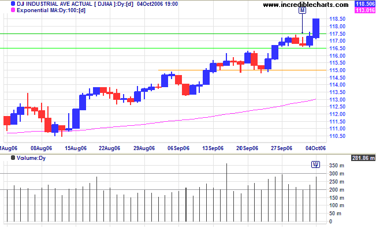Click the 04Oct06 date axis label
The height and width of the screenshot is (228, 376).
coord(315,148)
